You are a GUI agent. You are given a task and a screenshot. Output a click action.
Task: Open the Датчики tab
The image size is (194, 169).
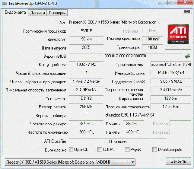[37, 13]
